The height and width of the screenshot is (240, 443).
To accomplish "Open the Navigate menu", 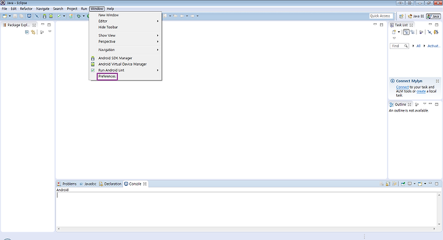I will [42, 9].
